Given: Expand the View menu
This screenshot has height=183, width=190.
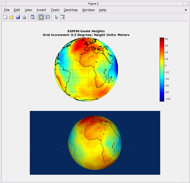Looking at the screenshot, I should [x=28, y=10].
